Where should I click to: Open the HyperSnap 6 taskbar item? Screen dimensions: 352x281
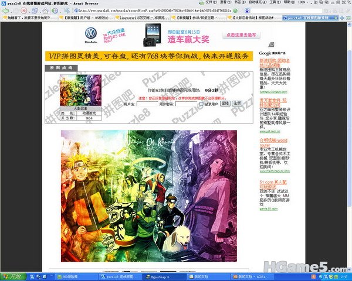tap(164, 277)
